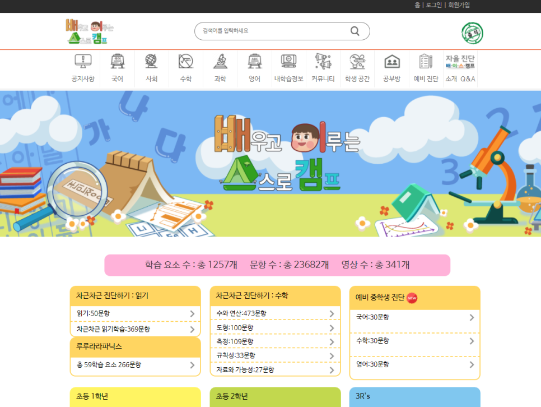Open the 예비 진단 checklist icon

tap(426, 62)
